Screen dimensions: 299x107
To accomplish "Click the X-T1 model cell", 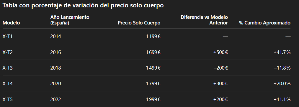I will pyautogui.click(x=7, y=36).
